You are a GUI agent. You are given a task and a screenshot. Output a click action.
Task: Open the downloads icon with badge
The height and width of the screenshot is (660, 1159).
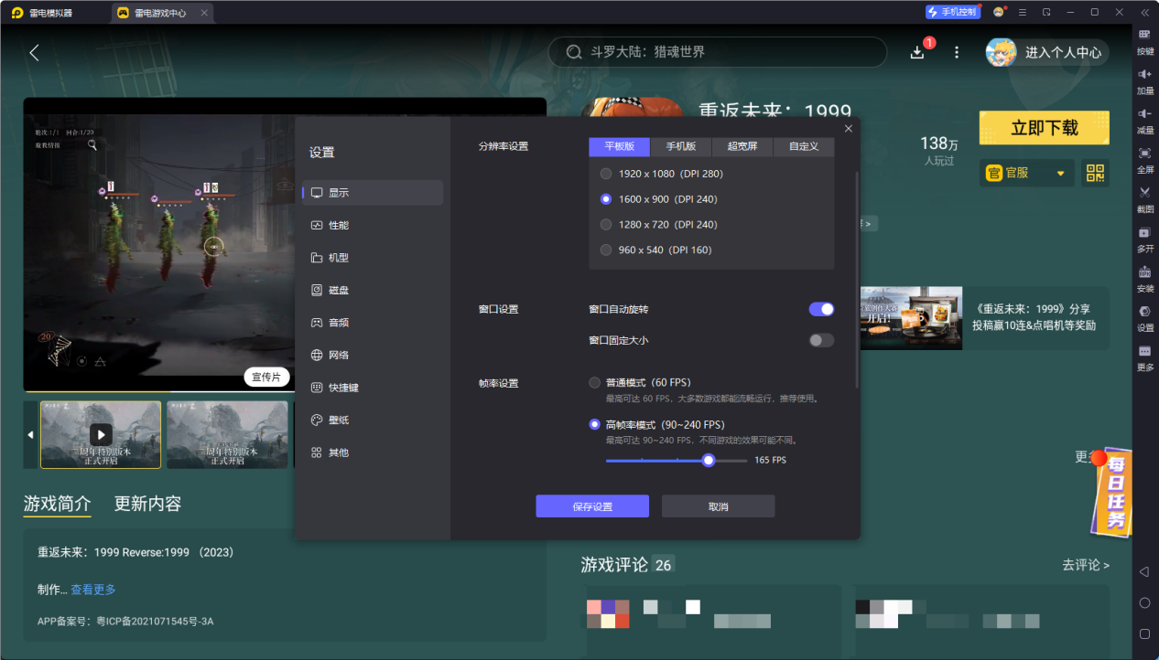tap(918, 52)
